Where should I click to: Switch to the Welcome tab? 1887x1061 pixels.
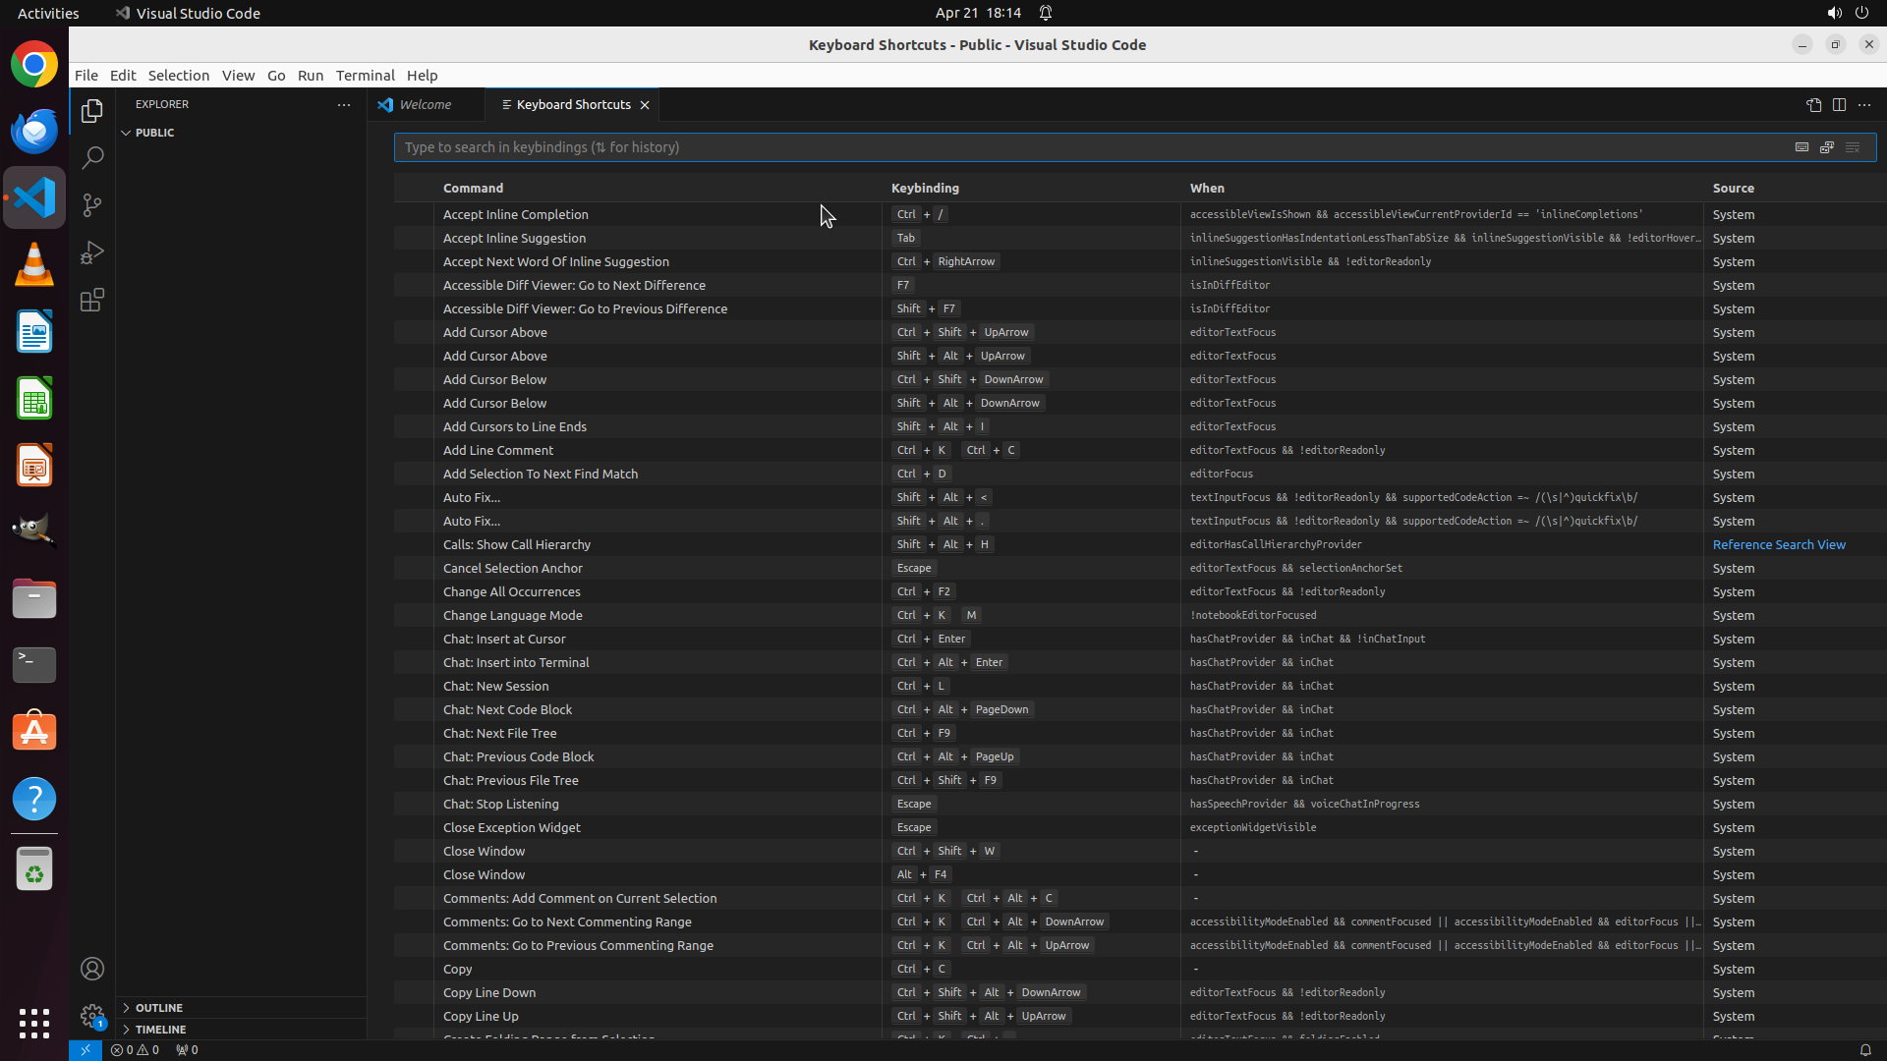coord(425,105)
